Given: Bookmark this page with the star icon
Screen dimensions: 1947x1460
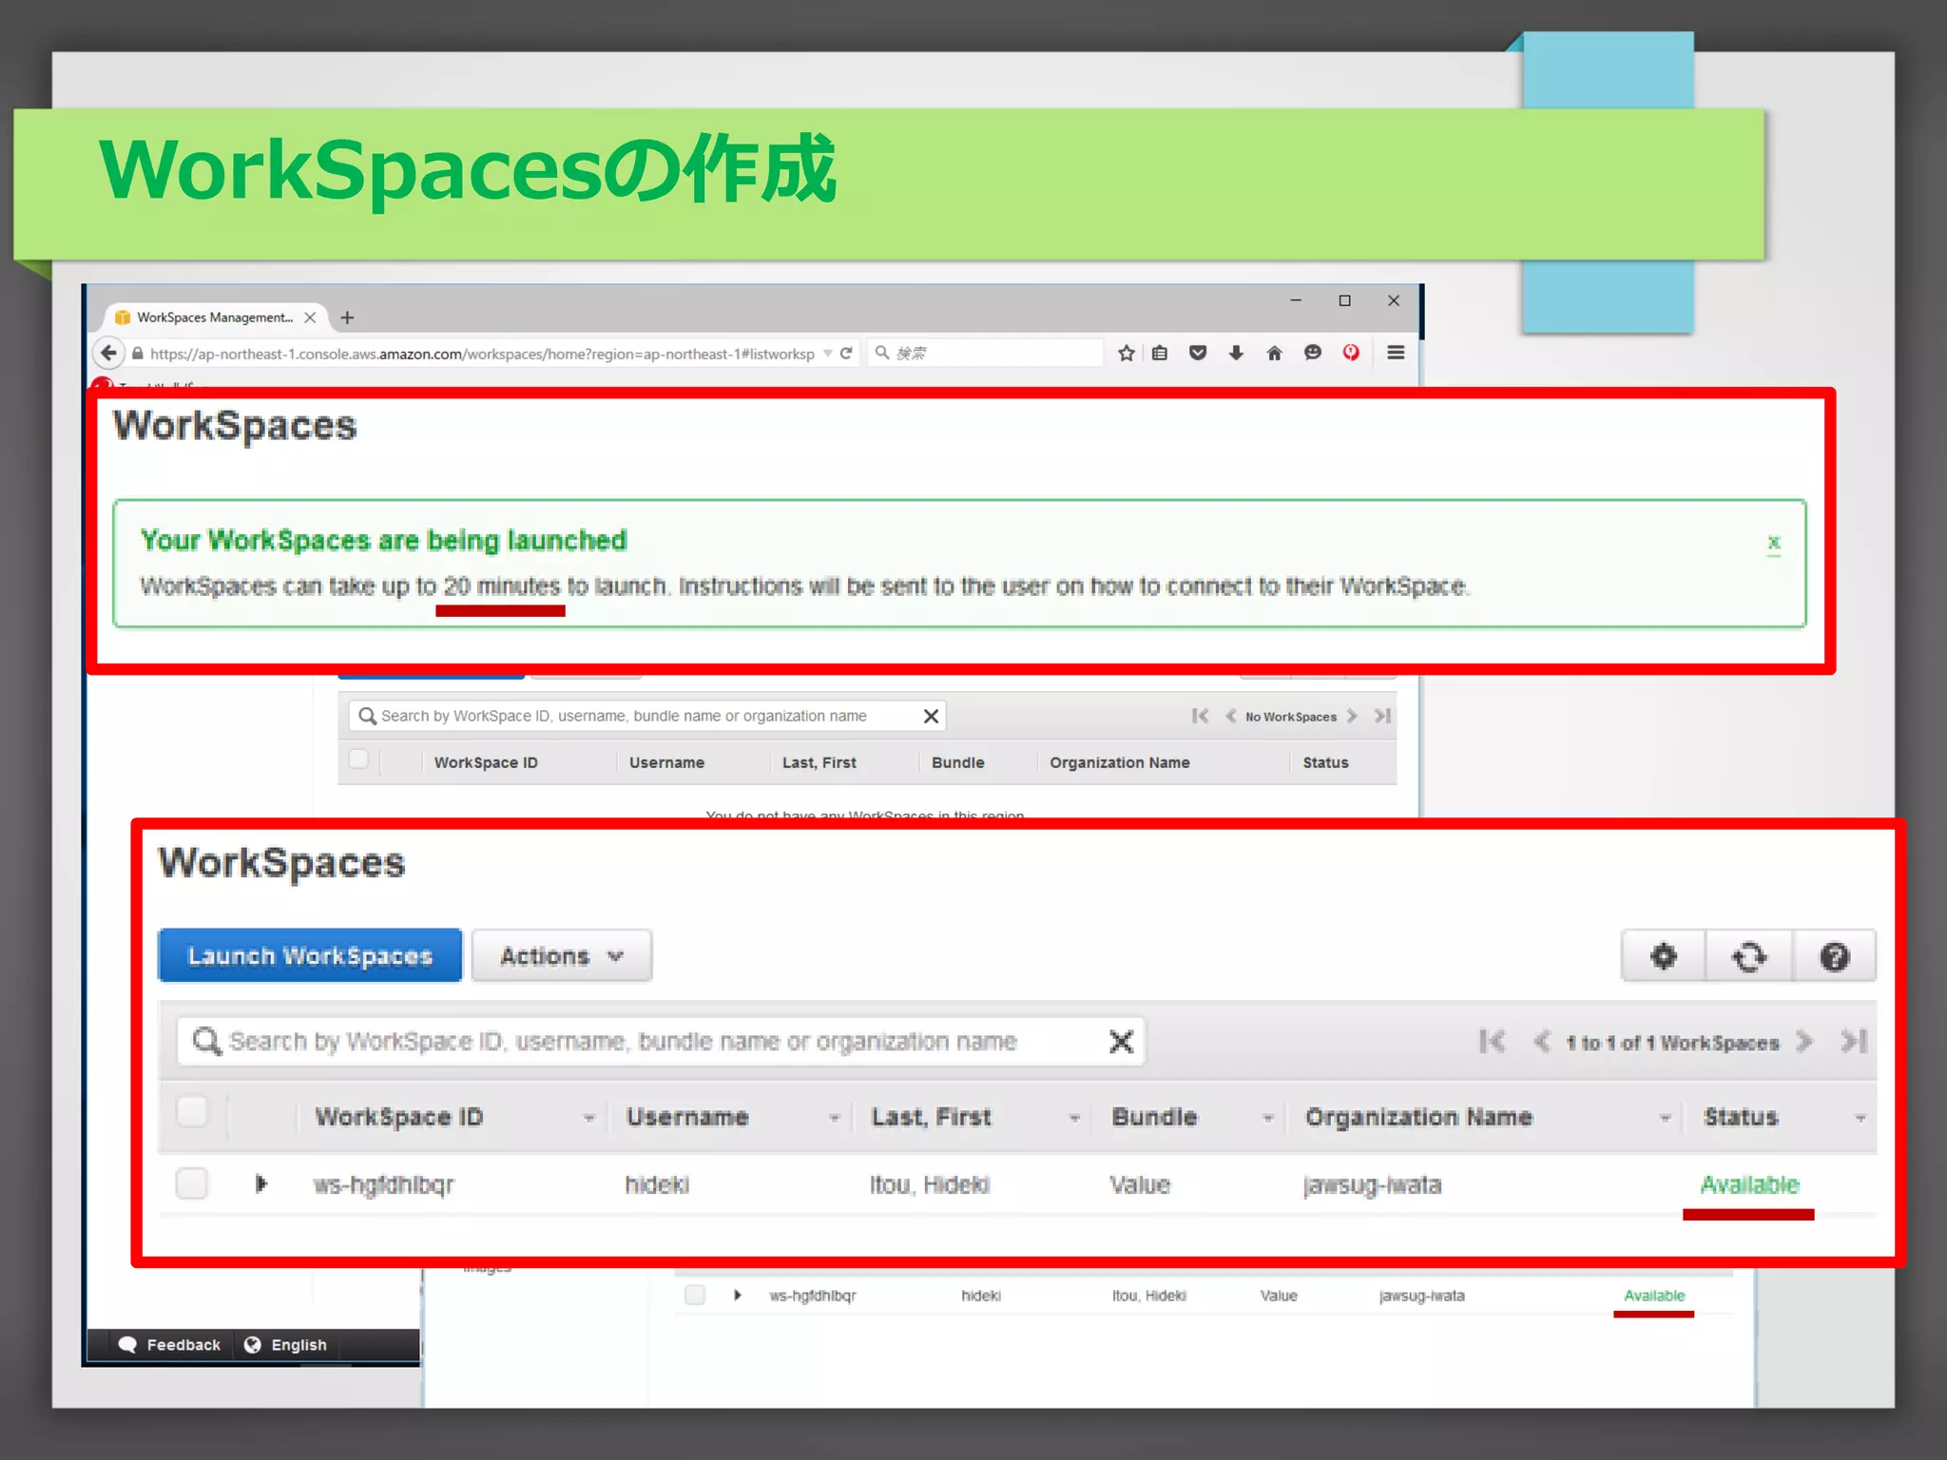Looking at the screenshot, I should coord(1127,353).
